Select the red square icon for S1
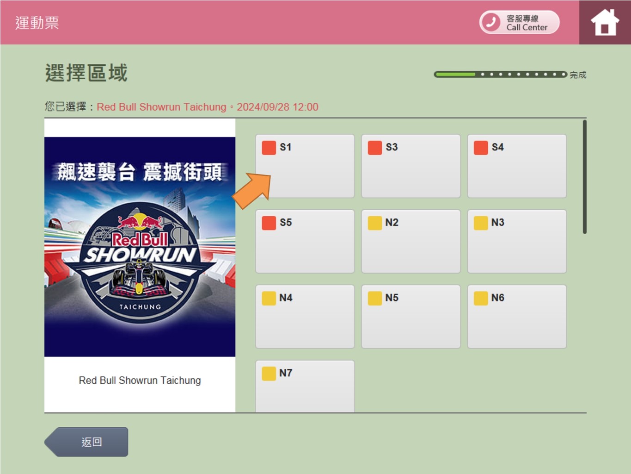Screen dimensions: 631x474 coord(269,148)
